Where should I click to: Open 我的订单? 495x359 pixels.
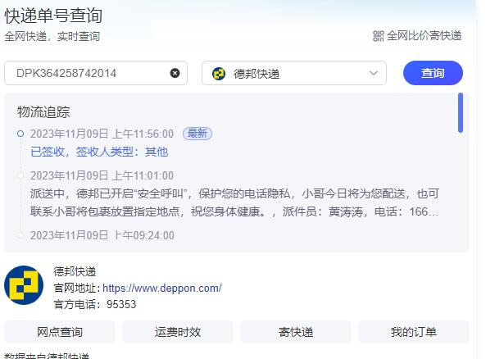(x=414, y=332)
